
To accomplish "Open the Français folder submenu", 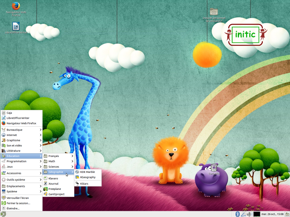I will point(58,156).
